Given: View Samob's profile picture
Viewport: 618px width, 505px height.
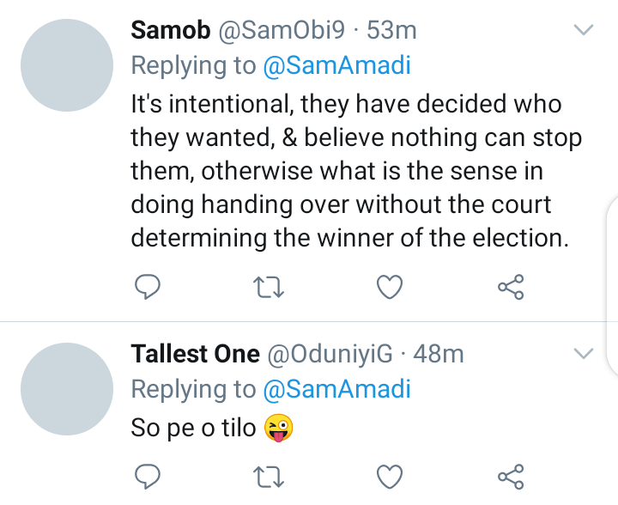Looking at the screenshot, I should 67,65.
